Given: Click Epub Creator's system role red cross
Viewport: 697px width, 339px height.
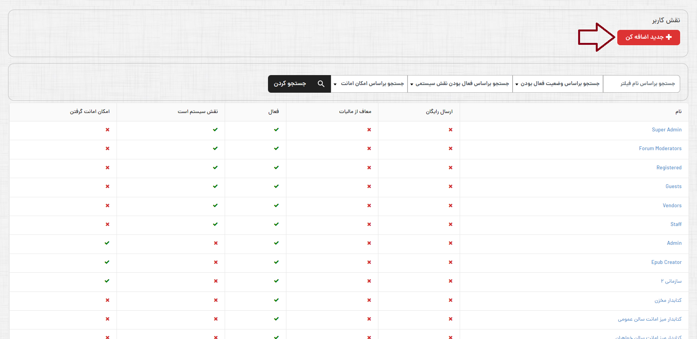Looking at the screenshot, I should click(216, 262).
